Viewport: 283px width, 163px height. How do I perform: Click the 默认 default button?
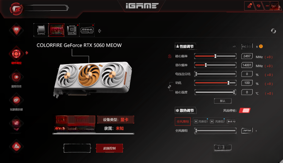click(x=223, y=101)
